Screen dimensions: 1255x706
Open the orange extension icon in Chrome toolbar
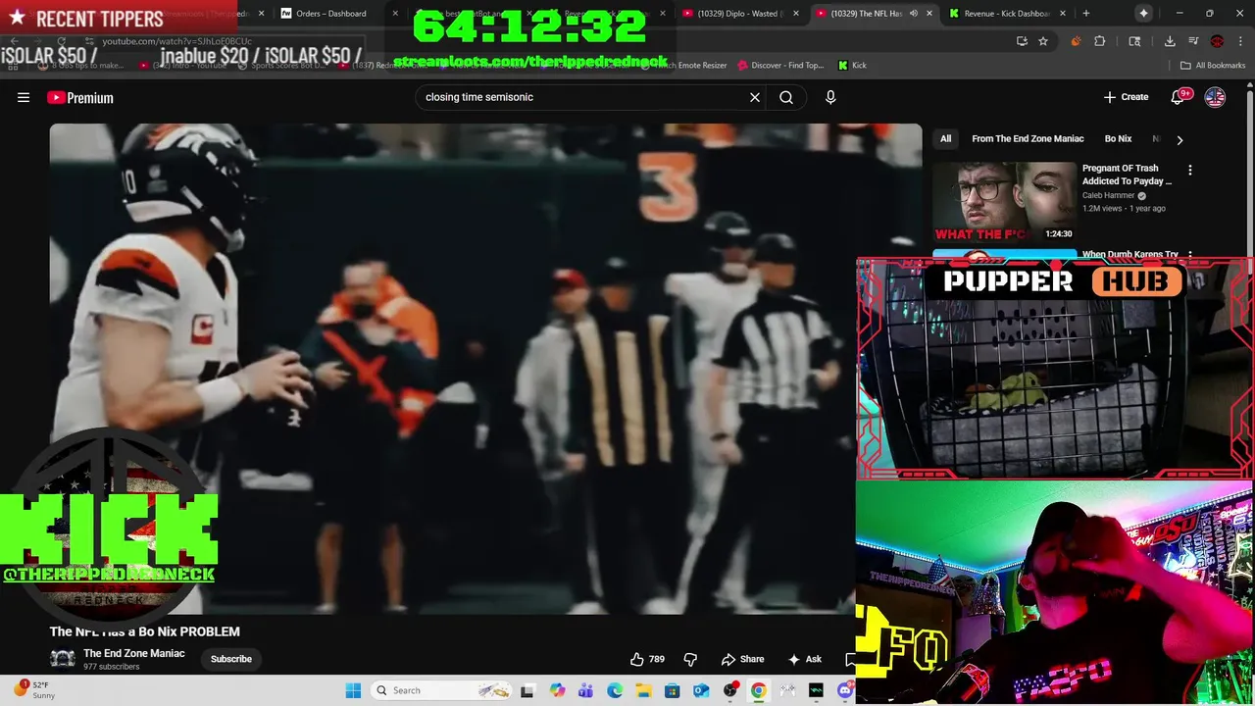click(x=1076, y=41)
